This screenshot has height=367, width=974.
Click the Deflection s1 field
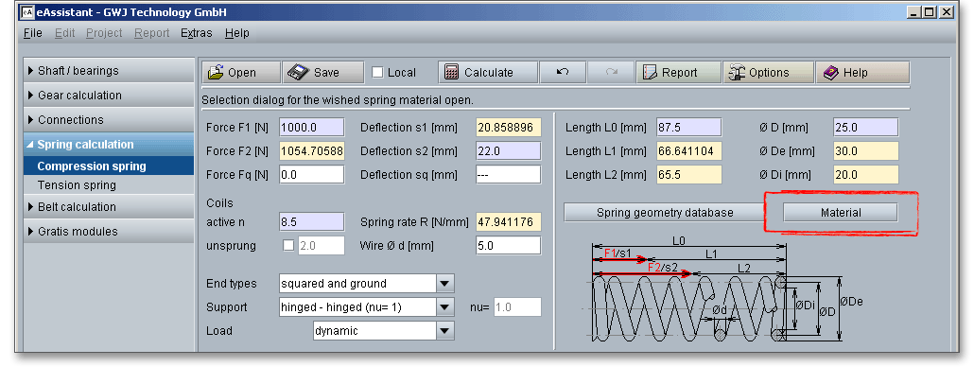[x=508, y=128]
